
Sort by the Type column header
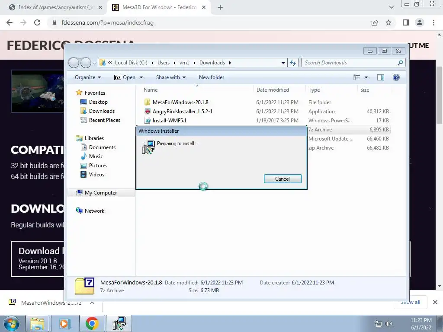pyautogui.click(x=314, y=90)
